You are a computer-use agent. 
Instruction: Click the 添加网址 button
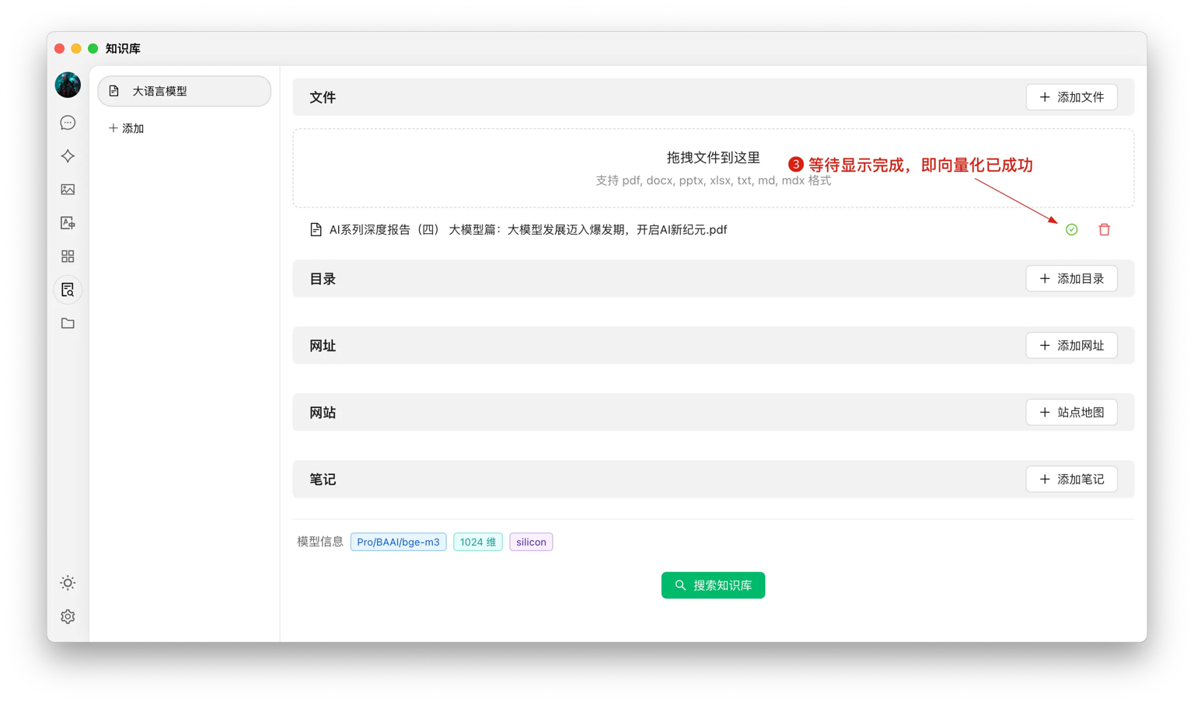(1072, 345)
